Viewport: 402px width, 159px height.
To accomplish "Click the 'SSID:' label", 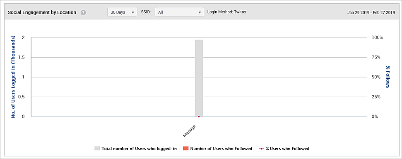I will pos(146,12).
